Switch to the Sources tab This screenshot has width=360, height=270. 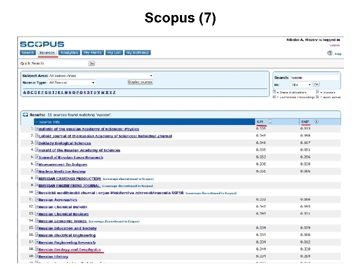[x=47, y=52]
